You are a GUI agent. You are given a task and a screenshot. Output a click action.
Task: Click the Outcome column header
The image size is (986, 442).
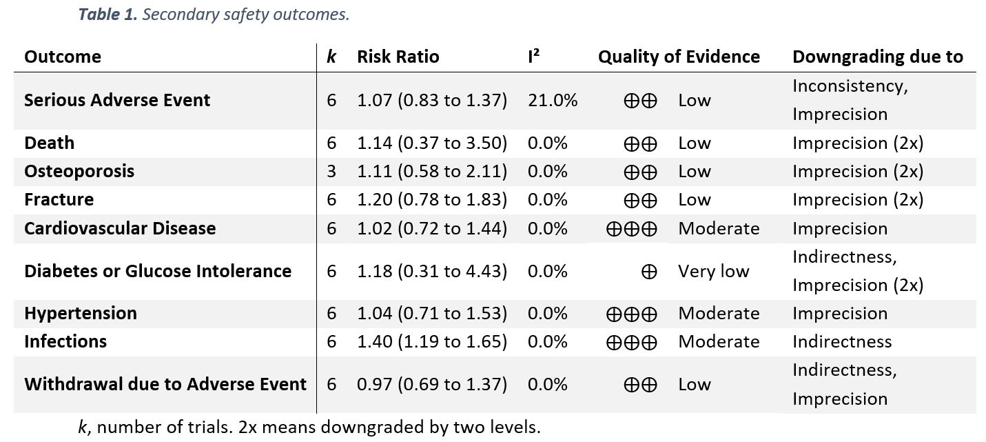click(x=63, y=57)
